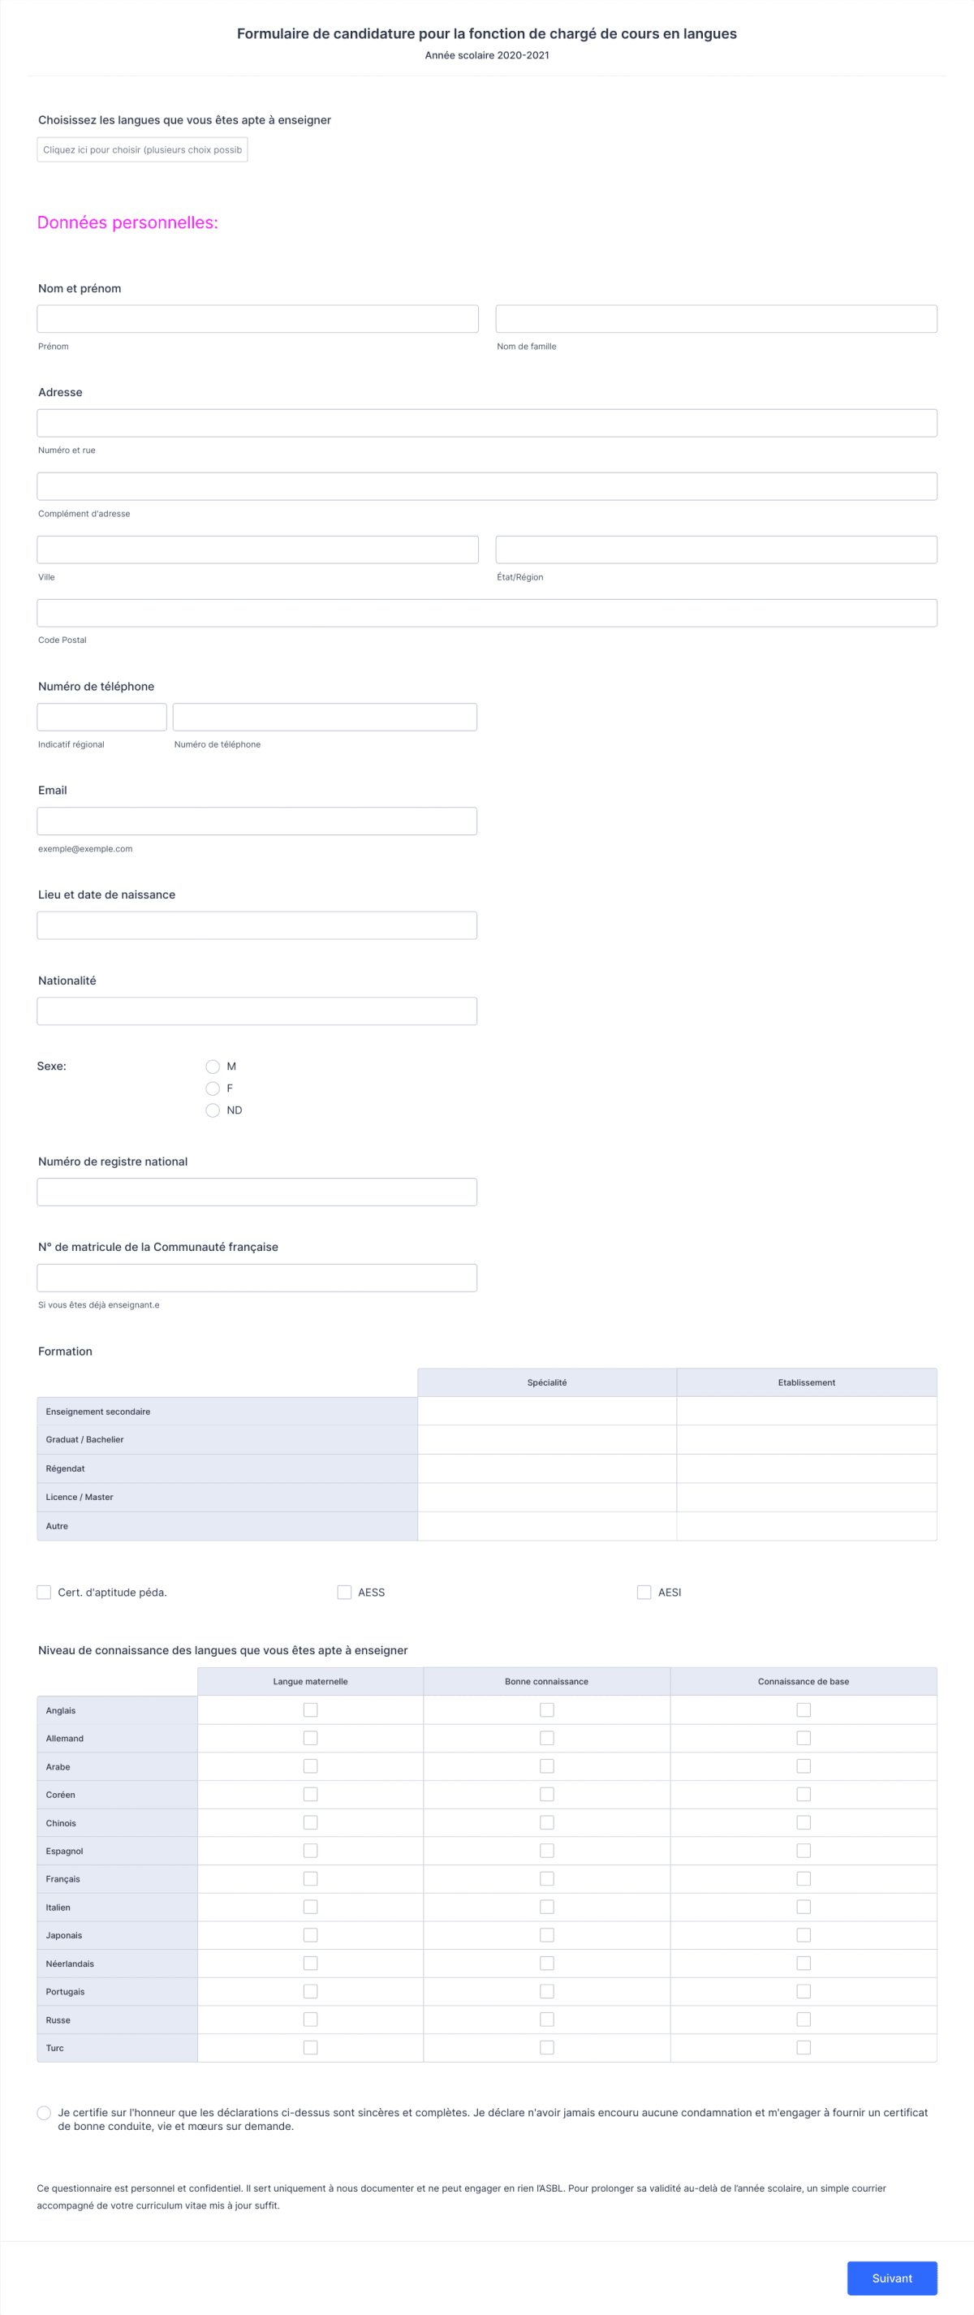Mark Anglais as Langue maternelle
974x2315 pixels.
point(310,1710)
